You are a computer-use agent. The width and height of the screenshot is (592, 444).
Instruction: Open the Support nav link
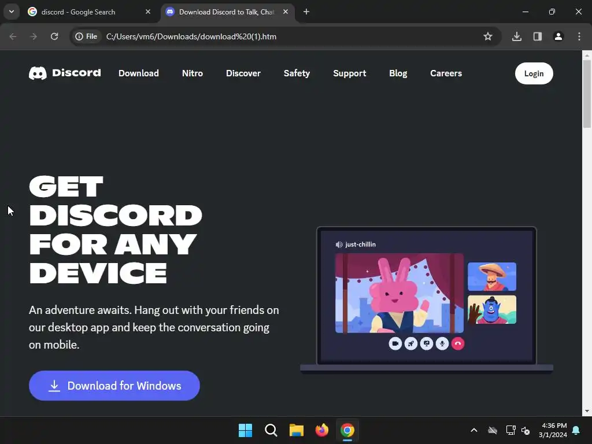click(350, 73)
